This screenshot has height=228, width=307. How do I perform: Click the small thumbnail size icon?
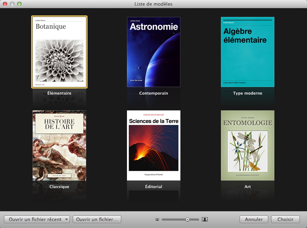[x=157, y=219]
